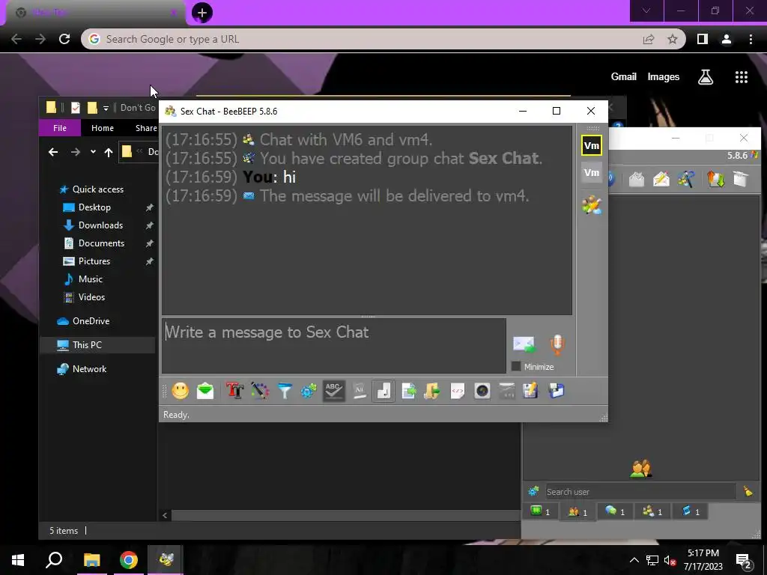
Task: Click the blue funnel filter icon
Action: tap(284, 391)
